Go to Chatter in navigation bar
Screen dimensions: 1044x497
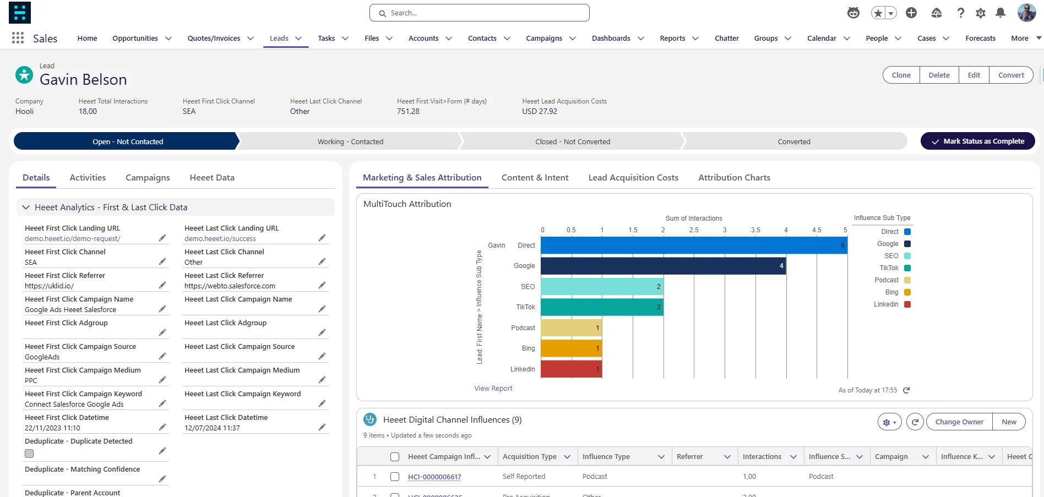[x=726, y=39]
